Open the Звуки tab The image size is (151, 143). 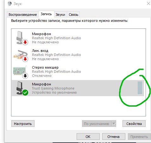[x=60, y=15]
